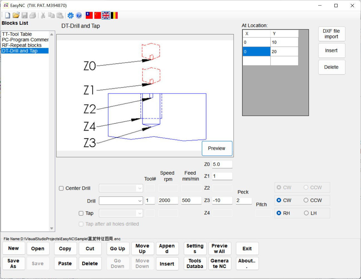This screenshot has height=279, width=361.
Task: Enable the Tap checkbox
Action: 81,213
